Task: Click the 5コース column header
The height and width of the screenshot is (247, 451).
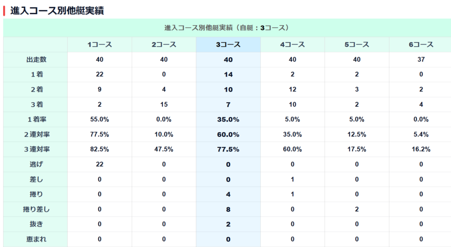Action: (x=357, y=44)
